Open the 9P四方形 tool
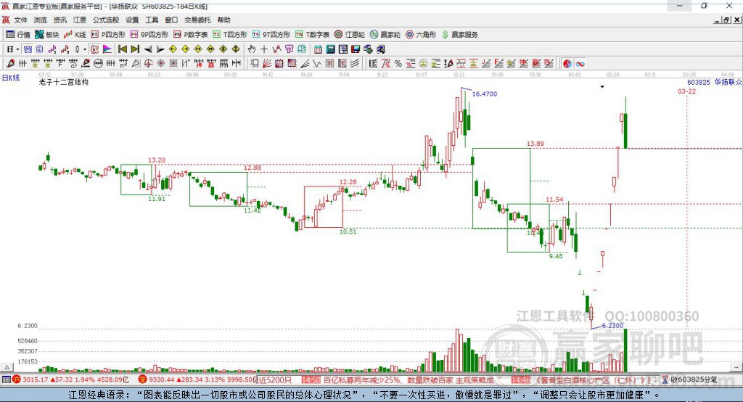Screen dimensions: 743x402 point(149,35)
